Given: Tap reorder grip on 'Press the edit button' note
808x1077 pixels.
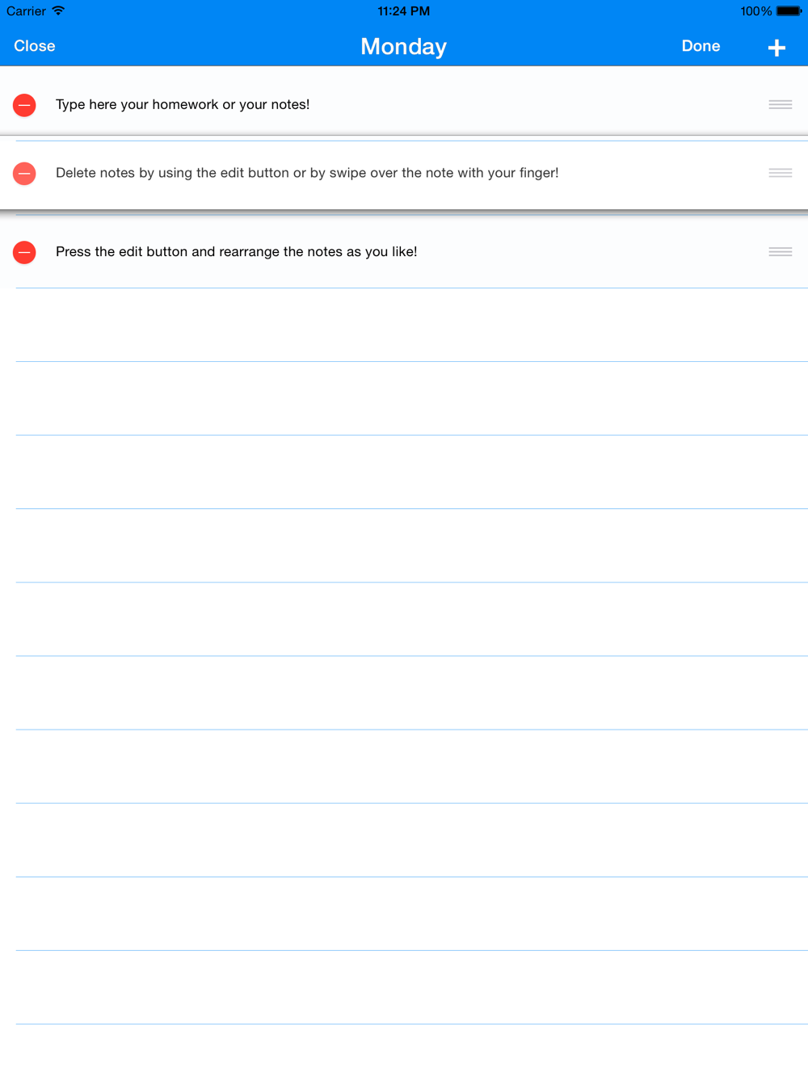Looking at the screenshot, I should pyautogui.click(x=781, y=252).
